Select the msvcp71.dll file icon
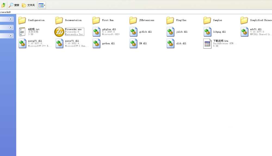This screenshot has height=156, width=272. (x=22, y=43)
